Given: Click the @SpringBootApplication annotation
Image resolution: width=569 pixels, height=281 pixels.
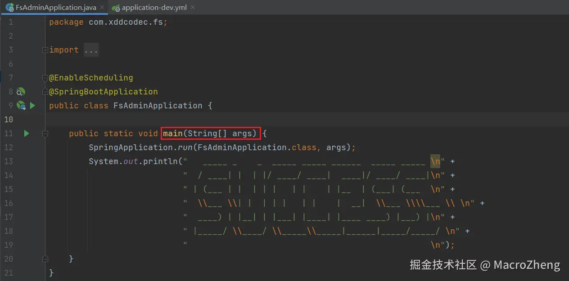Looking at the screenshot, I should 104,92.
